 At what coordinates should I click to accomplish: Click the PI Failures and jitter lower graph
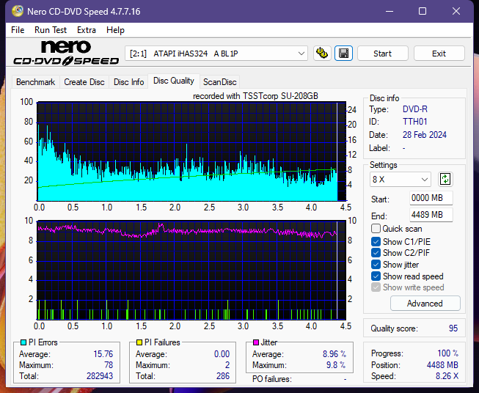click(191, 270)
